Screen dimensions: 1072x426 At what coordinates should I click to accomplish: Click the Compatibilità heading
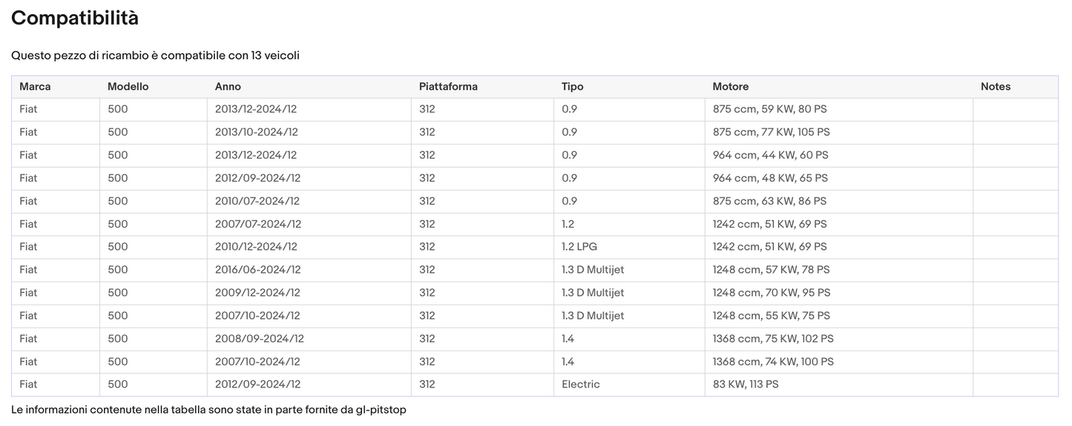tap(75, 19)
